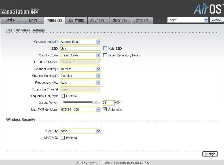224x165 pixels.
Task: Switch to the NETWORK tab
Action: click(x=77, y=20)
